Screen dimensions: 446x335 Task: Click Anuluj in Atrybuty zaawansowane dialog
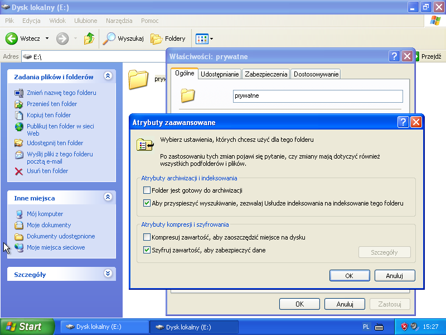point(395,275)
